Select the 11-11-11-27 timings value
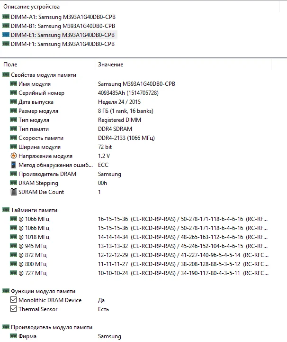Screen dimensions: 287x342 tap(183, 264)
